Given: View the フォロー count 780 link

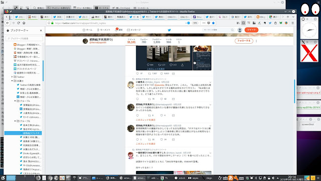Looking at the screenshot, I should 144,41.
